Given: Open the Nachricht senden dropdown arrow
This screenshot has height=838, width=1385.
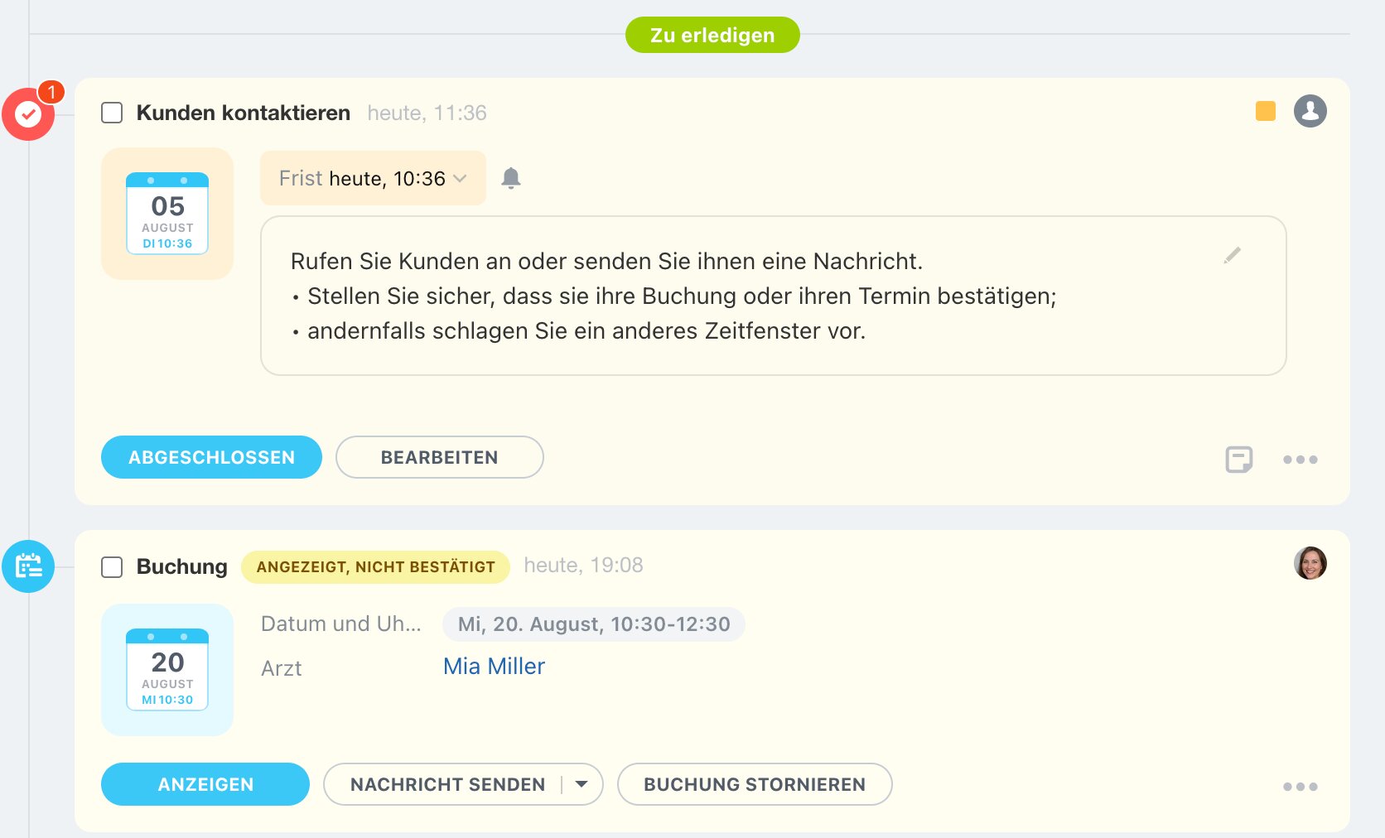Looking at the screenshot, I should 582,784.
